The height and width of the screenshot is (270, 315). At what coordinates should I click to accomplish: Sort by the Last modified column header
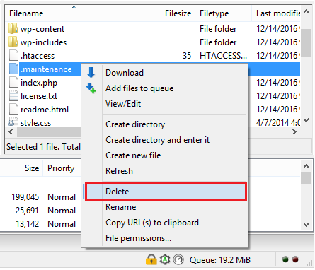click(277, 13)
